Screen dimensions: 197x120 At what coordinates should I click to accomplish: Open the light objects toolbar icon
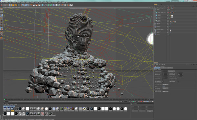[59, 5]
